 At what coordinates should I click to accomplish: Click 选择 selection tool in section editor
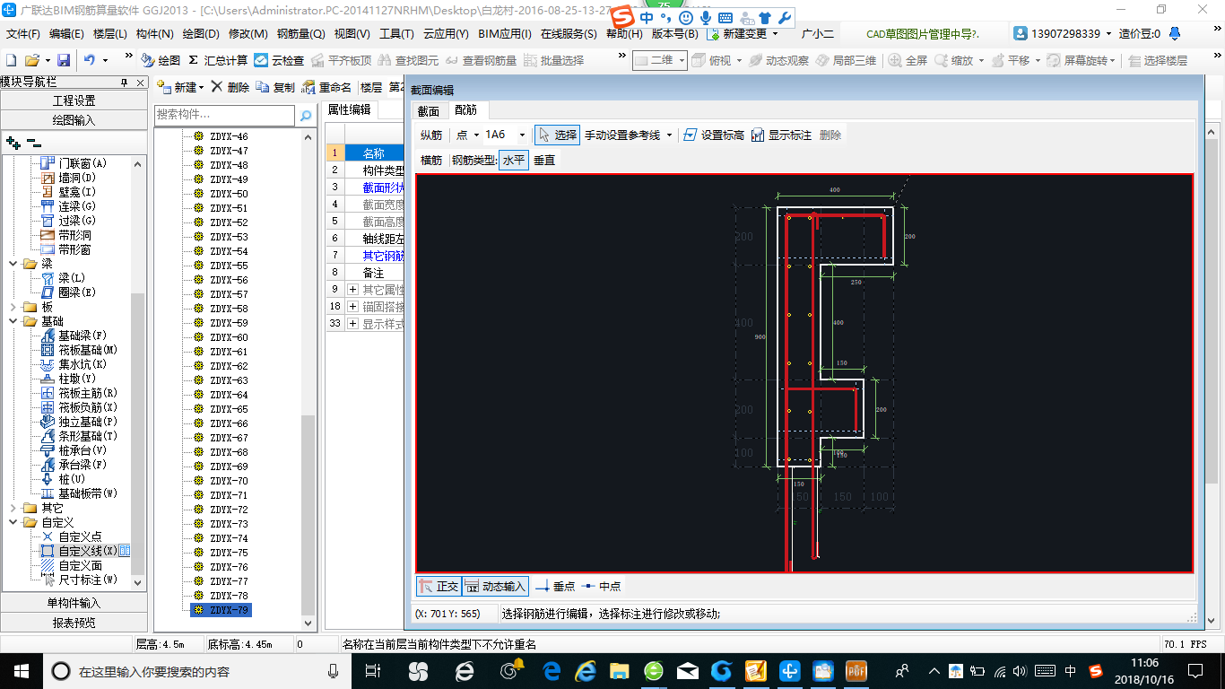click(x=557, y=135)
